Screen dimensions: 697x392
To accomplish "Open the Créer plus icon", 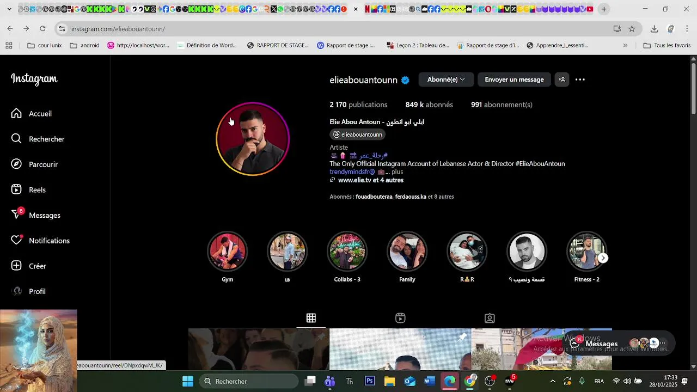I will tap(17, 266).
